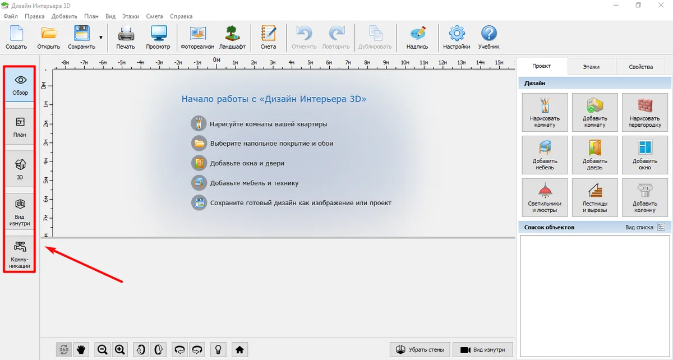This screenshot has height=360, width=673.
Task: Switch to Обзор view mode
Action: click(20, 85)
